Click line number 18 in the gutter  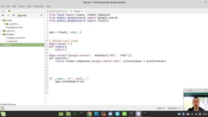point(46,64)
